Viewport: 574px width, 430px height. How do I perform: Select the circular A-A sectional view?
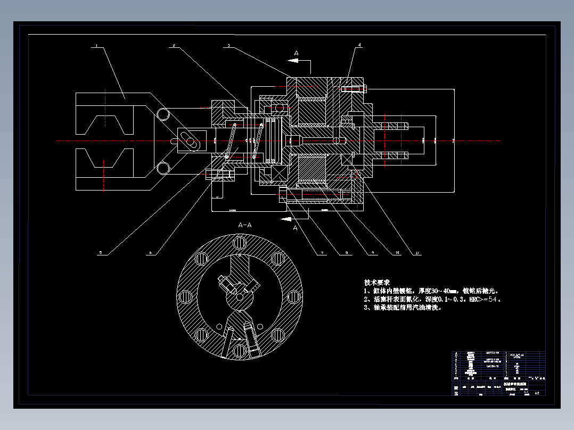point(240,295)
